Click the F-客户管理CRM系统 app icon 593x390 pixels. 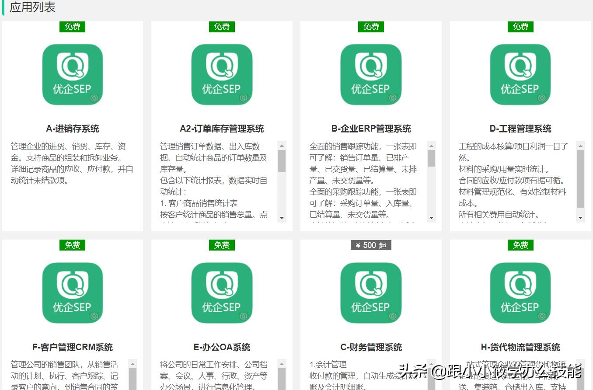72,292
